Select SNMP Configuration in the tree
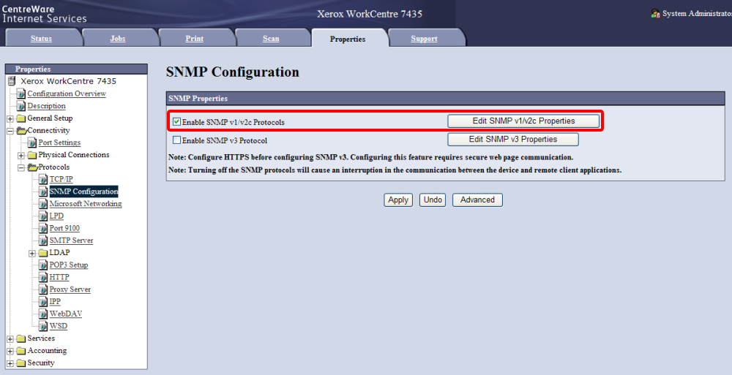The height and width of the screenshot is (375, 732). 83,192
